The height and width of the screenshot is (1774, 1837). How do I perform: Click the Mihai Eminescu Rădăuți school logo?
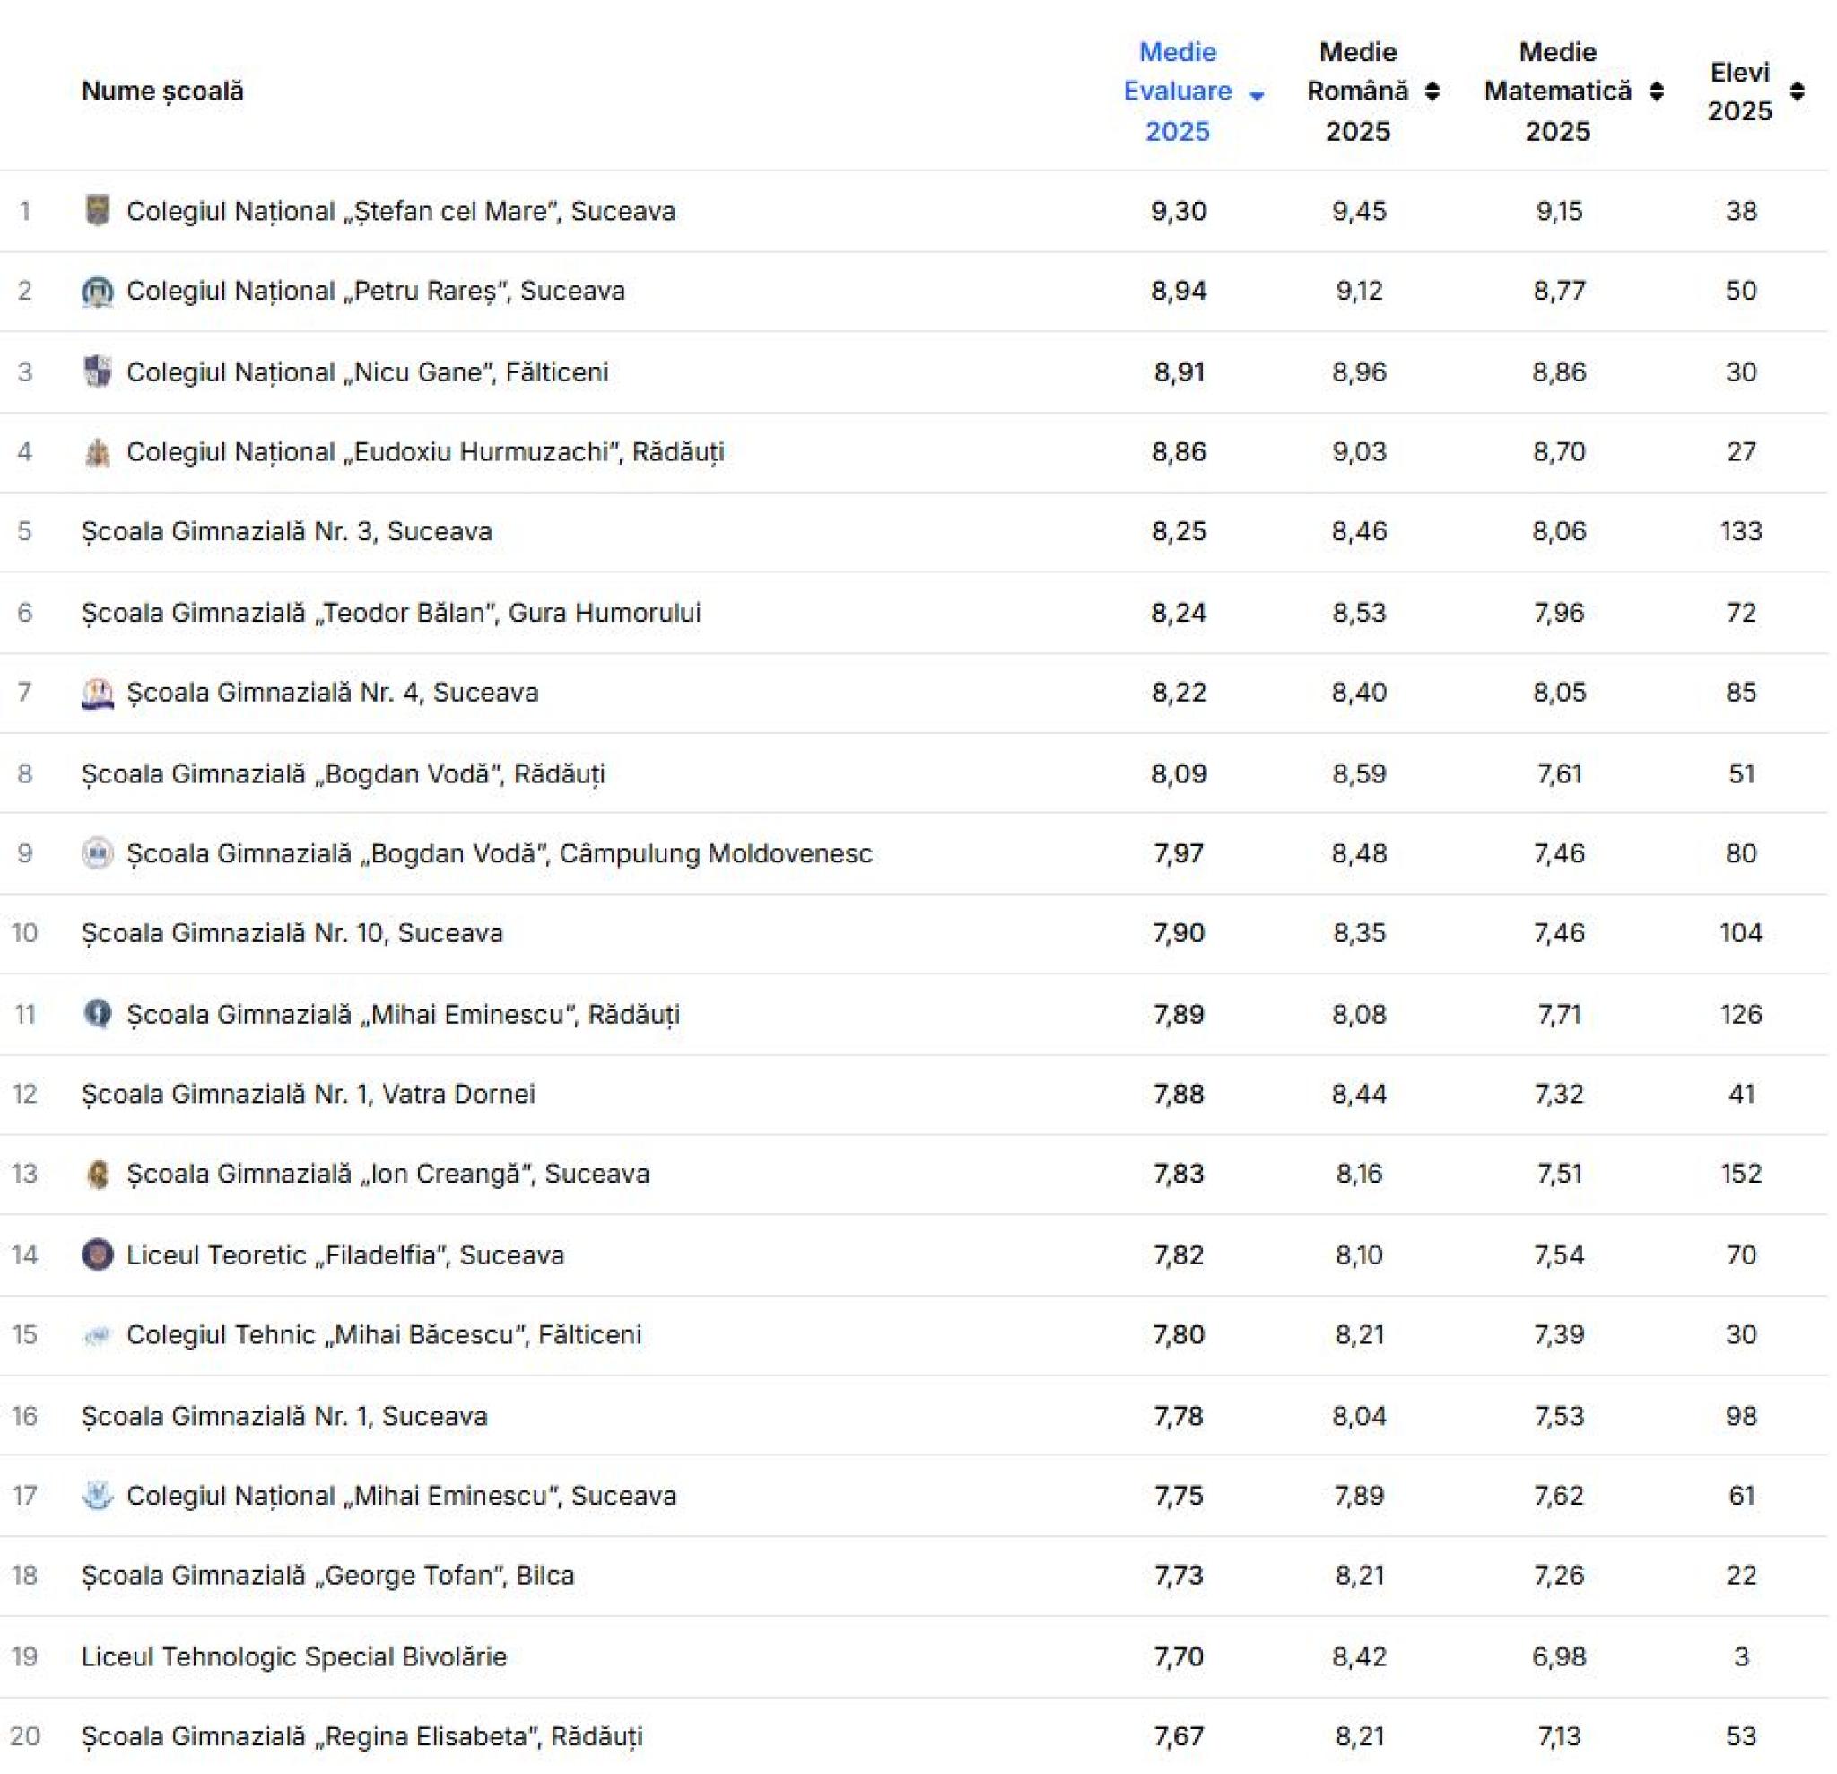[98, 1015]
